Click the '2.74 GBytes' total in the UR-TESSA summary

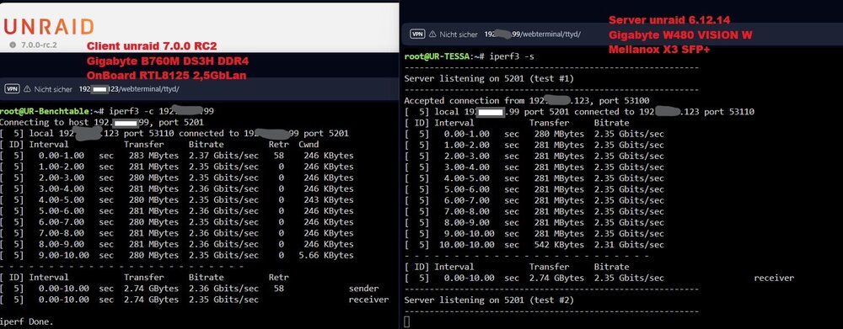556,278
